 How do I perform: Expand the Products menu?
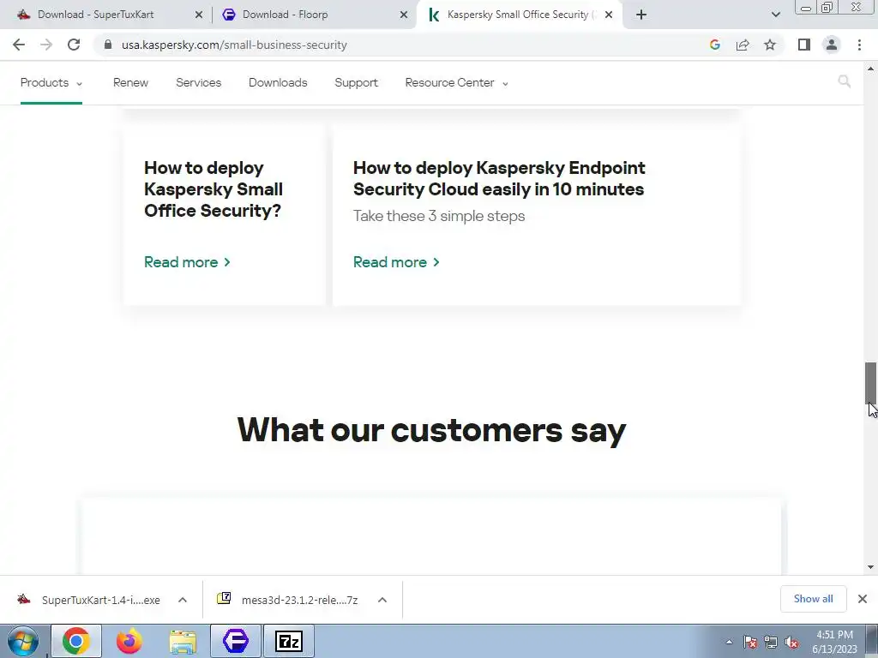coord(51,83)
